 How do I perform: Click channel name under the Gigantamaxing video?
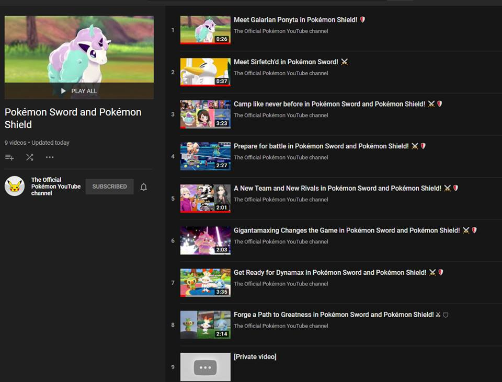point(281,241)
